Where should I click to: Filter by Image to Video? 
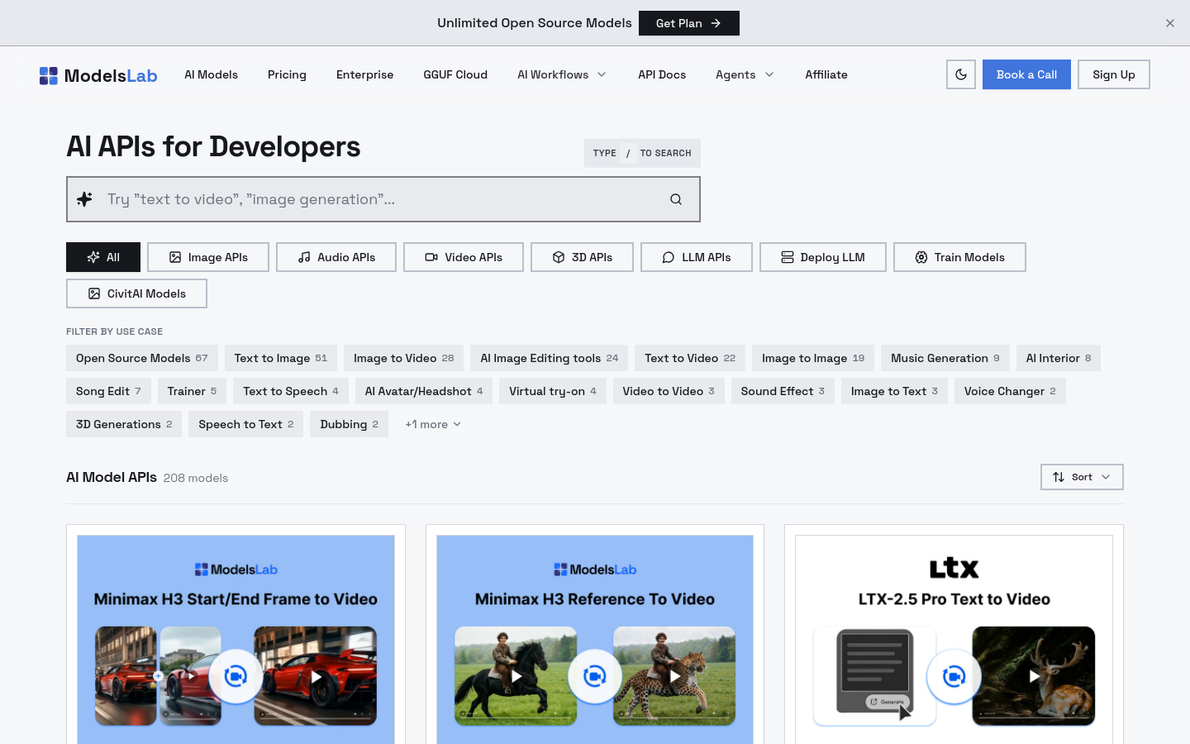(x=403, y=358)
